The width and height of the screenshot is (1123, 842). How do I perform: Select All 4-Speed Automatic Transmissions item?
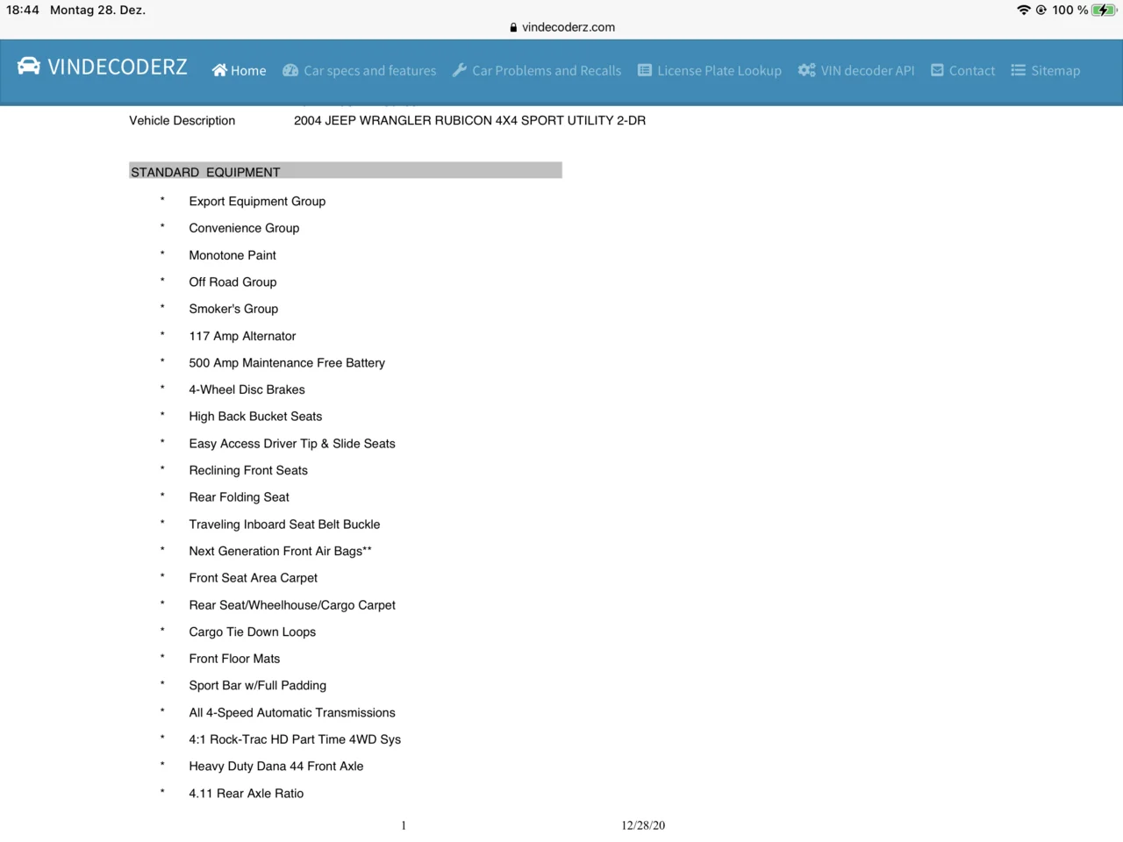tap(292, 713)
